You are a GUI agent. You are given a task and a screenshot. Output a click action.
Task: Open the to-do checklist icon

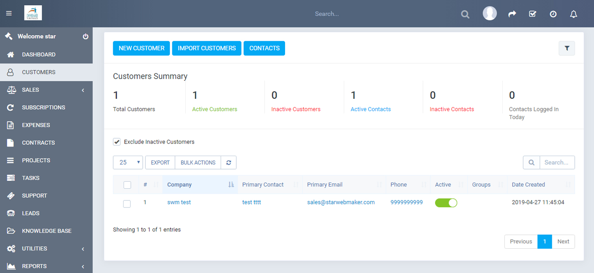point(532,14)
